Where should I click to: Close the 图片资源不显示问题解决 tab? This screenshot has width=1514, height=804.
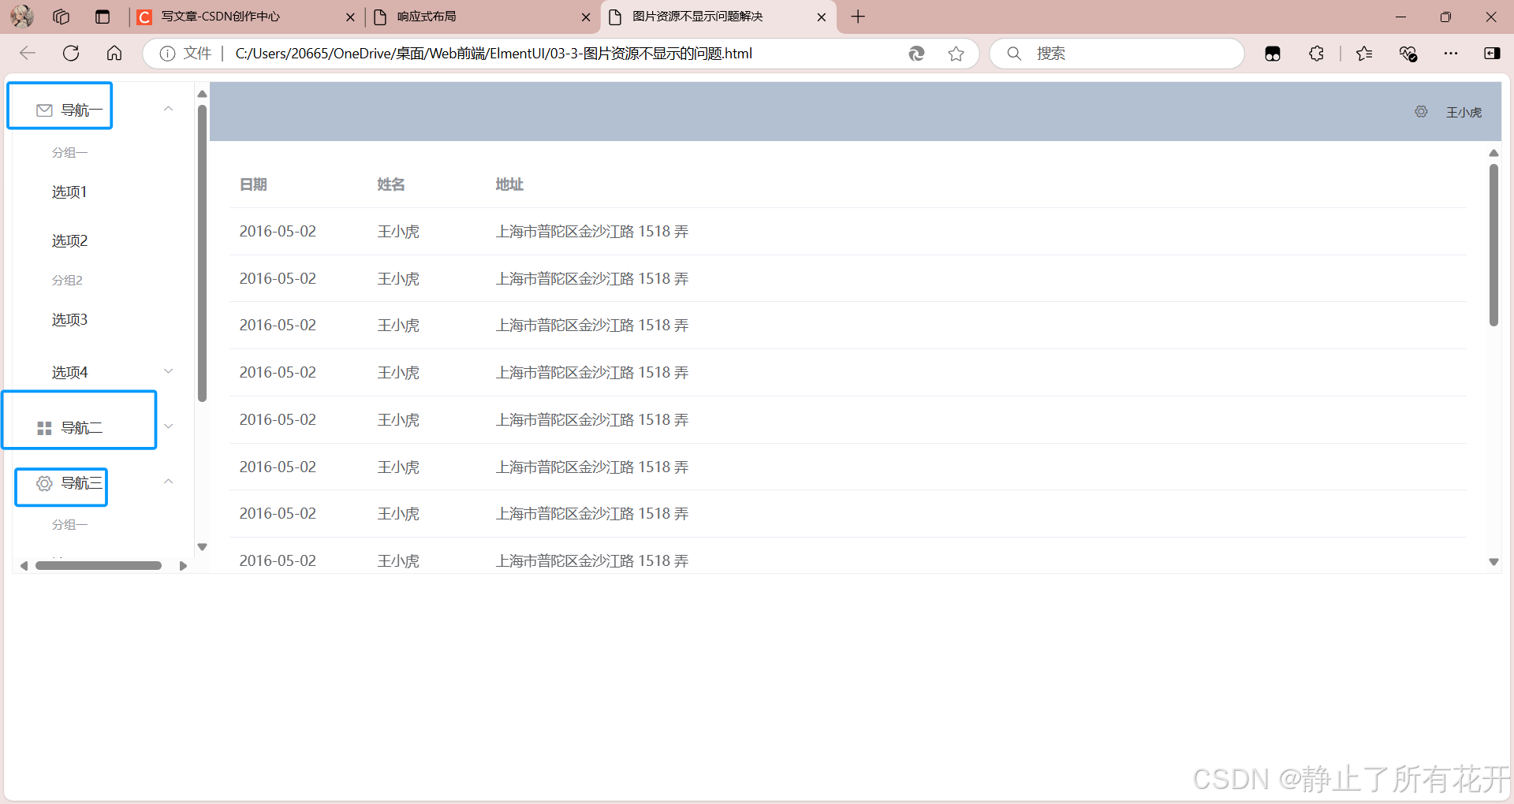(x=821, y=17)
